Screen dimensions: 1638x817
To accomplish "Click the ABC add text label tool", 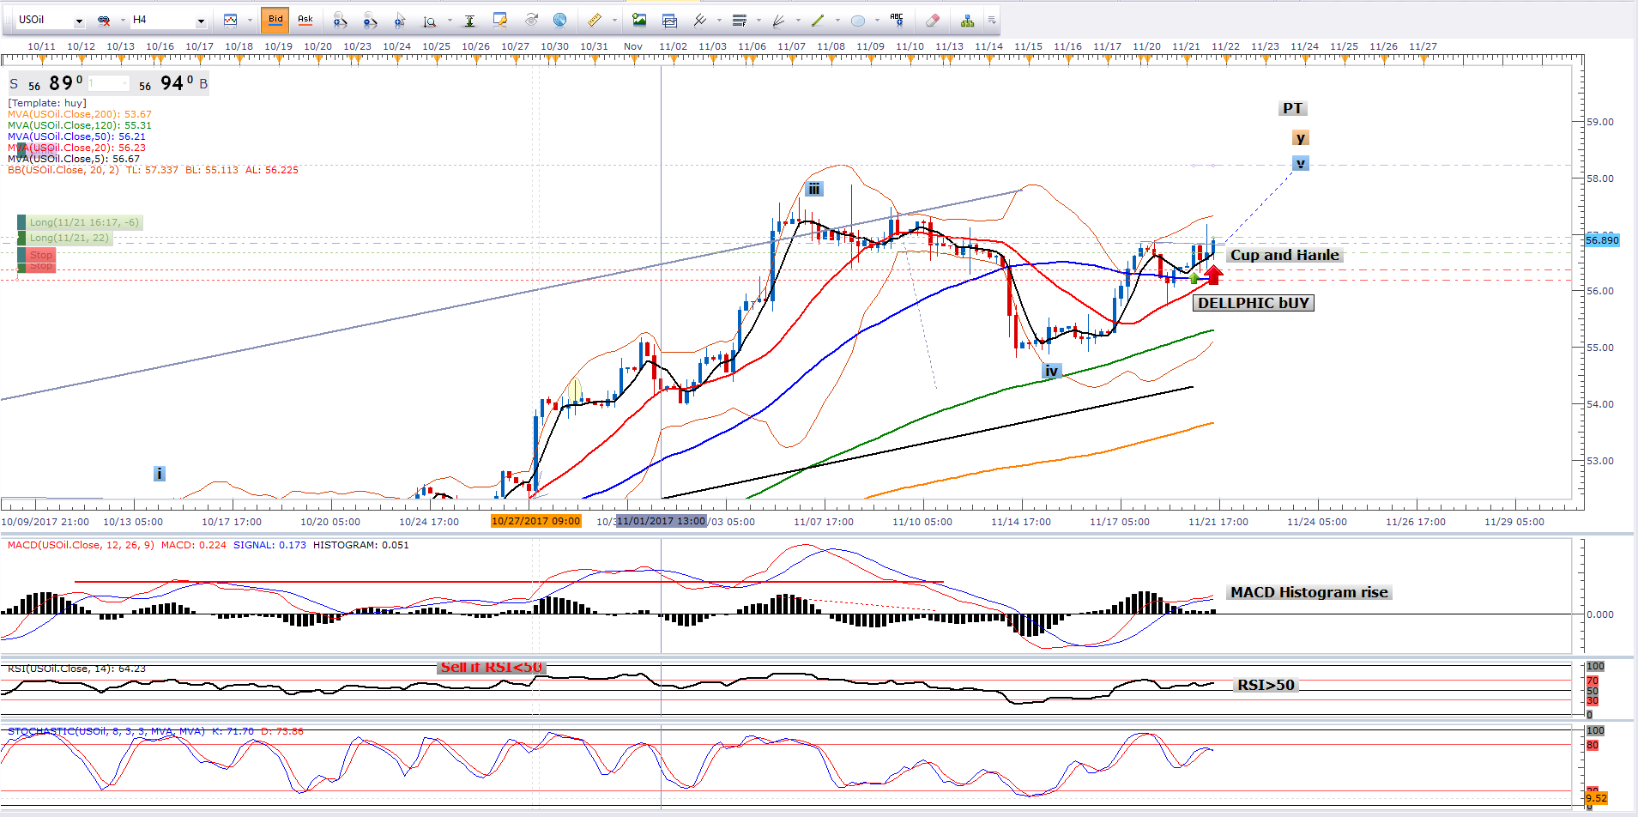I will coord(897,20).
